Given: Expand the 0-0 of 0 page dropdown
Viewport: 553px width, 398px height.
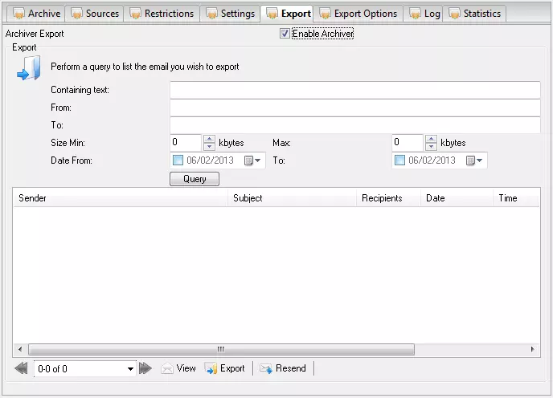Looking at the screenshot, I should [x=130, y=368].
